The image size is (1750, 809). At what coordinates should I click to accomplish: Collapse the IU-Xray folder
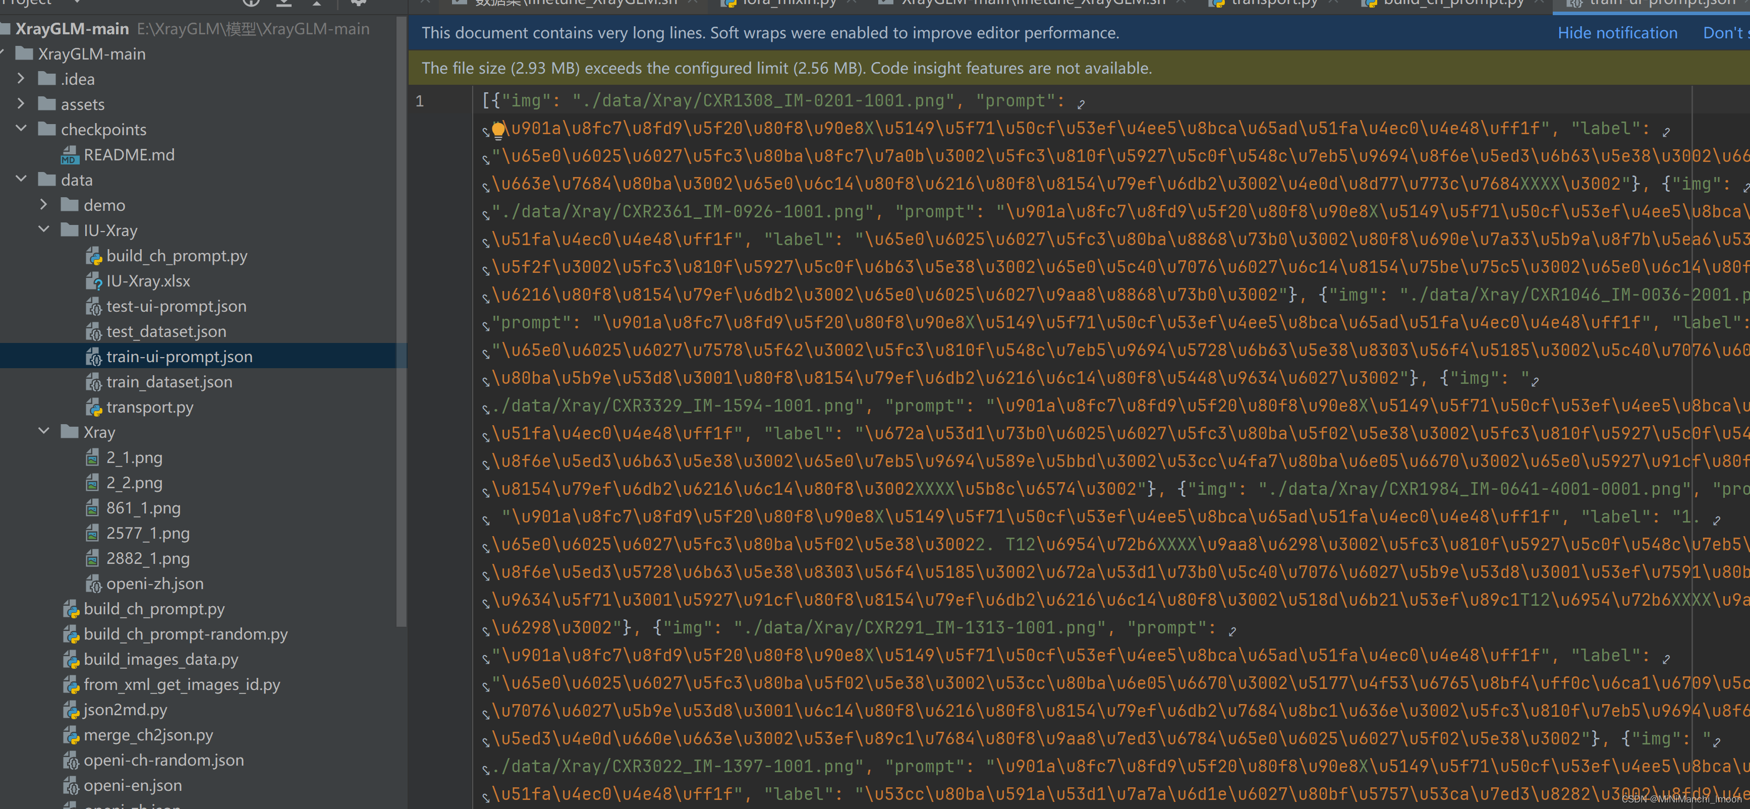(x=43, y=229)
